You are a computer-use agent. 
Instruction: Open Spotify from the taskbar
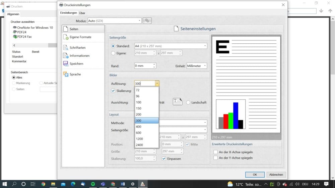[93, 184]
